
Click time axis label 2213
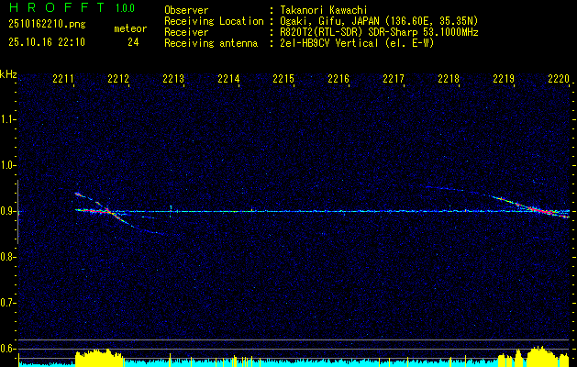(173, 79)
